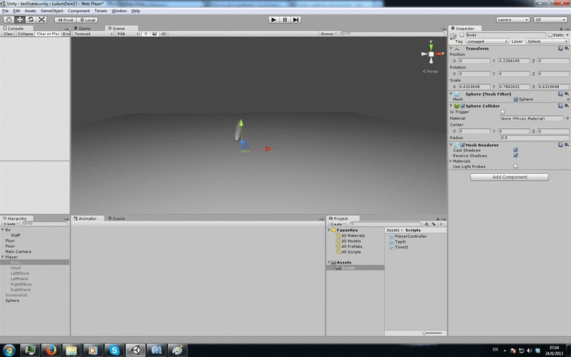571x357 pixels.
Task: Click the Add Component button
Action: pyautogui.click(x=509, y=177)
